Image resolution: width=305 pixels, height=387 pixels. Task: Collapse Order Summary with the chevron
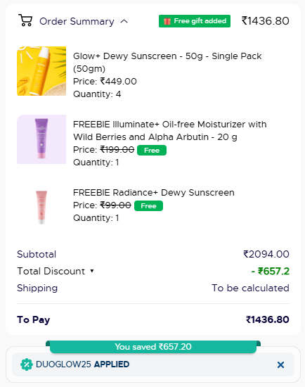[x=124, y=22]
